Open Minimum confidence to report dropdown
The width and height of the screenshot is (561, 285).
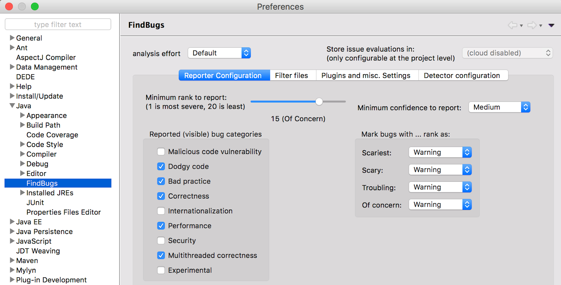(499, 107)
